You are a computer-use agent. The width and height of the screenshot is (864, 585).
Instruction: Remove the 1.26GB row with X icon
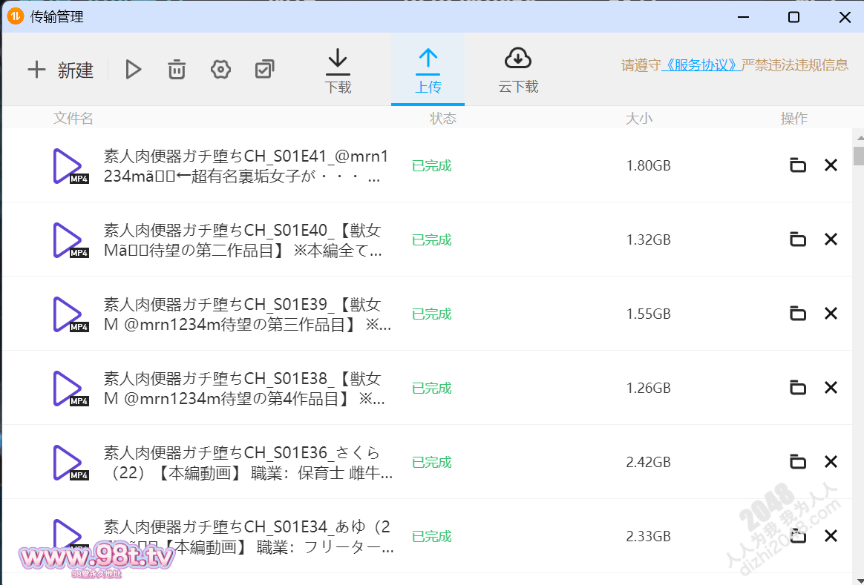[x=831, y=388]
